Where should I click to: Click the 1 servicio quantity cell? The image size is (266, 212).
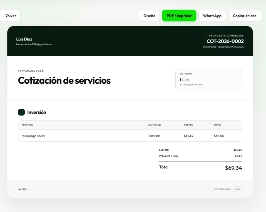tap(154, 136)
